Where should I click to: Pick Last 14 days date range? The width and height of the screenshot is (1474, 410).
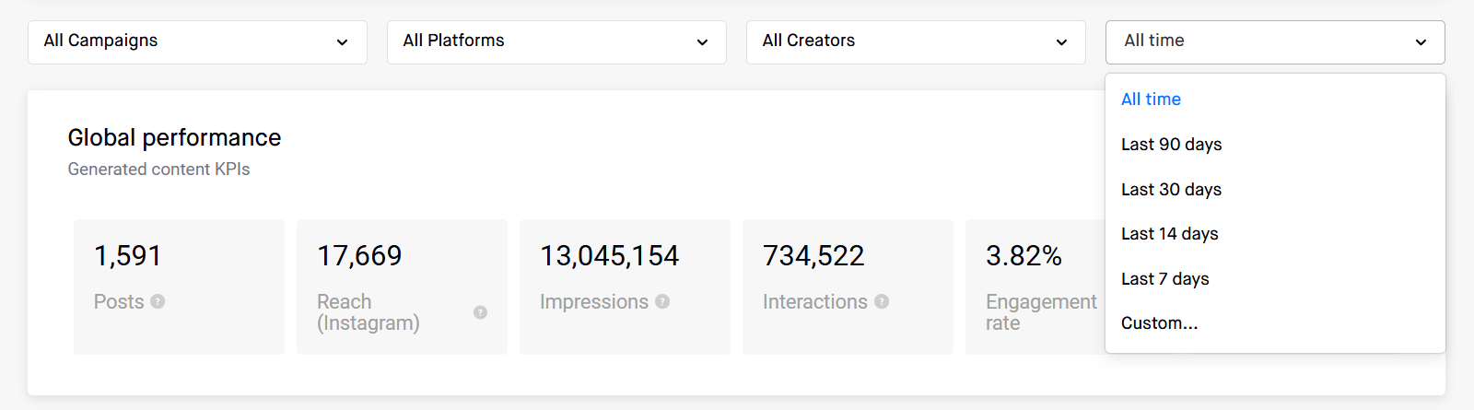pos(1170,234)
